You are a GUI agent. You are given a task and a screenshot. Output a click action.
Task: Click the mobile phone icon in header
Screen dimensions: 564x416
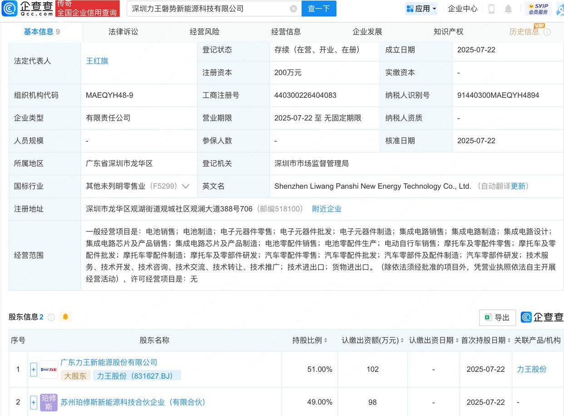pos(491,9)
